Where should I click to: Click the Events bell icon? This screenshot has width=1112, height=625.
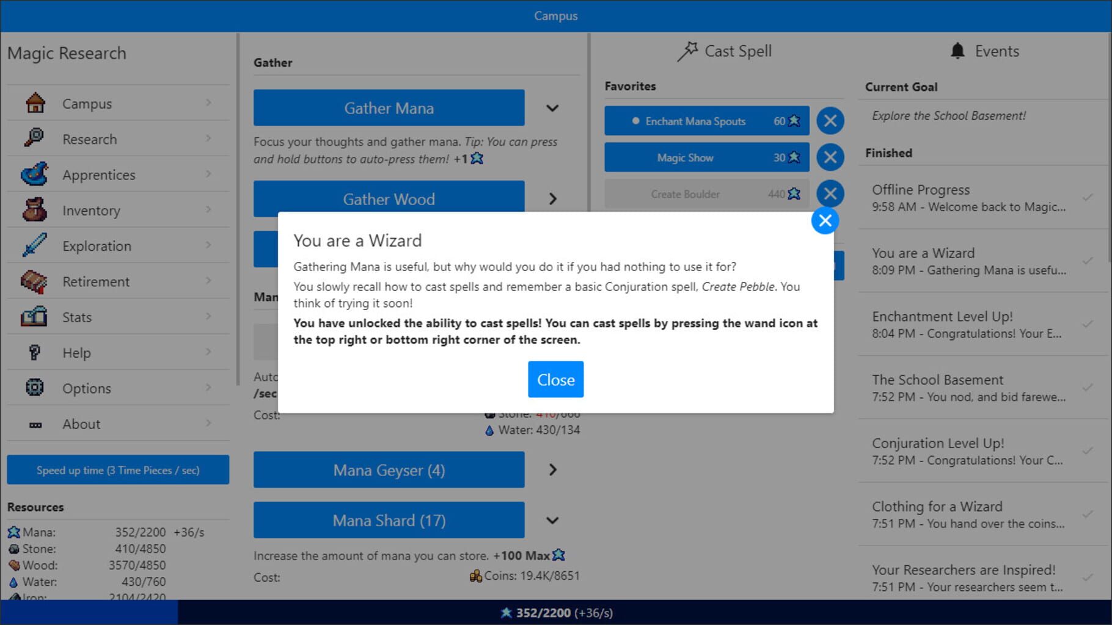[957, 51]
